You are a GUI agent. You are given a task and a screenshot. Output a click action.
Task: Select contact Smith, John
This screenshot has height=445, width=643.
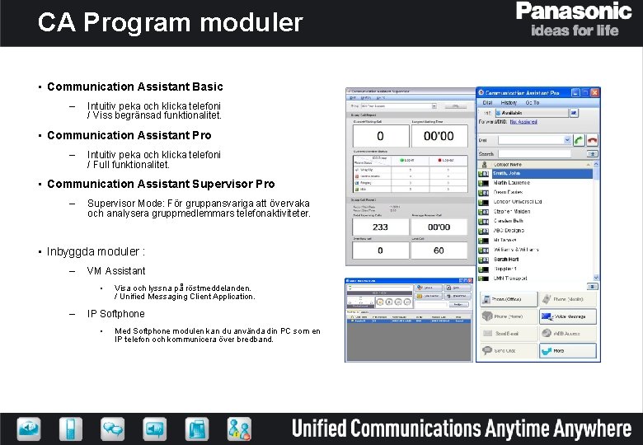[542, 173]
